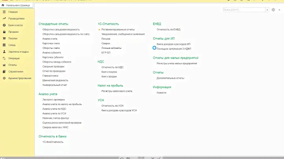
Task: Click the settings gear next to search
Action: (x=273, y=9)
